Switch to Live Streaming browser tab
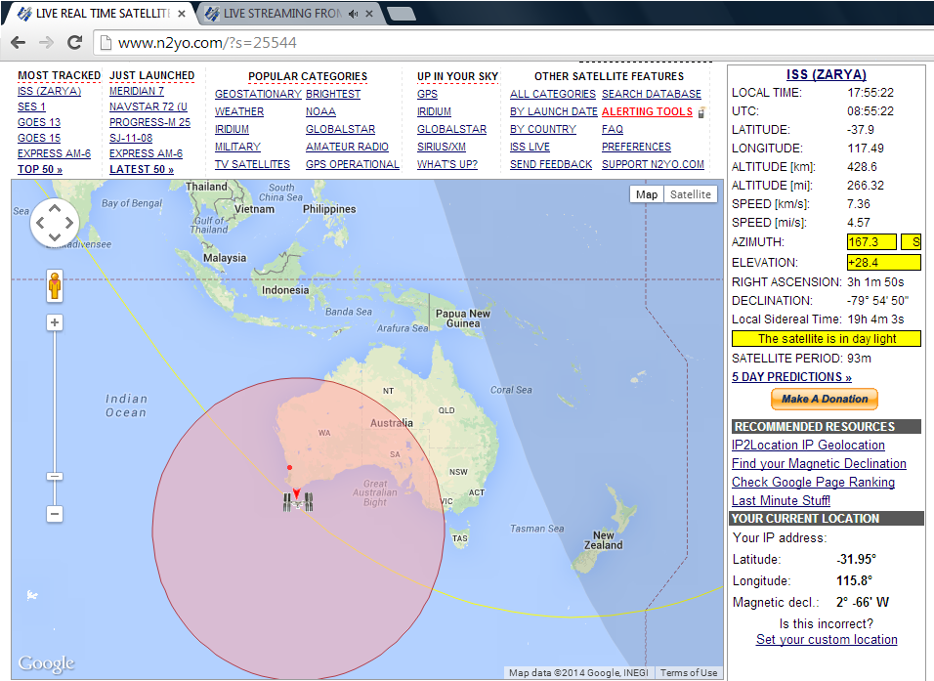 pyautogui.click(x=281, y=14)
